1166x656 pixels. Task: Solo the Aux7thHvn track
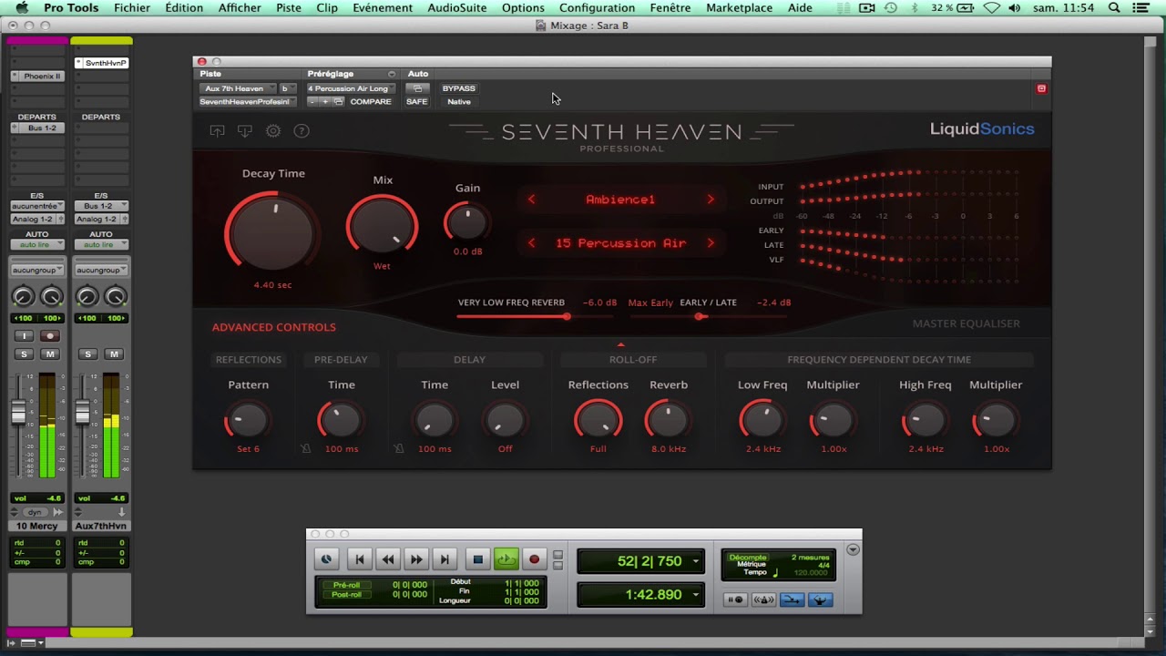(87, 354)
